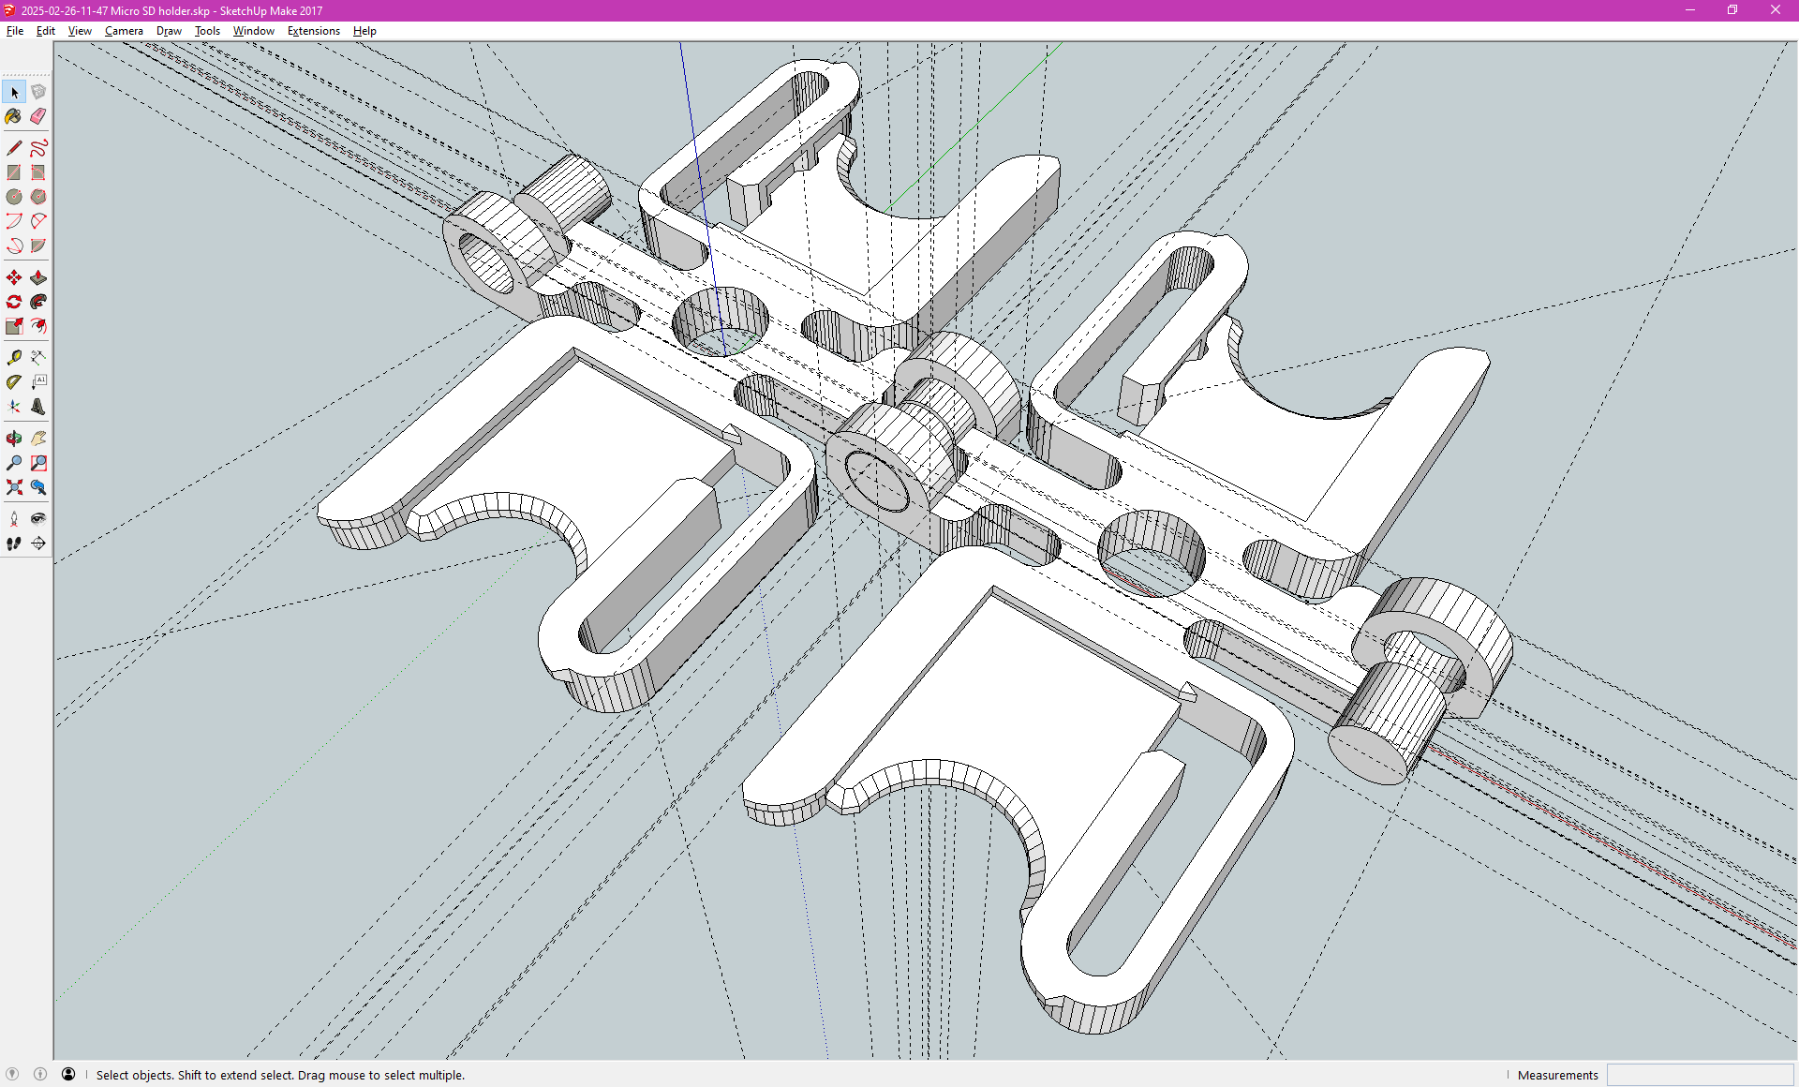Click the sign-in profile status icon
1799x1087 pixels.
tap(68, 1075)
